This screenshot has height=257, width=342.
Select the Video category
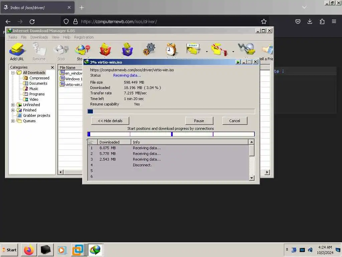(34, 99)
